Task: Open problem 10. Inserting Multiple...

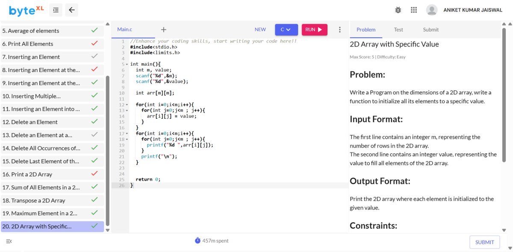Action: 52,96
